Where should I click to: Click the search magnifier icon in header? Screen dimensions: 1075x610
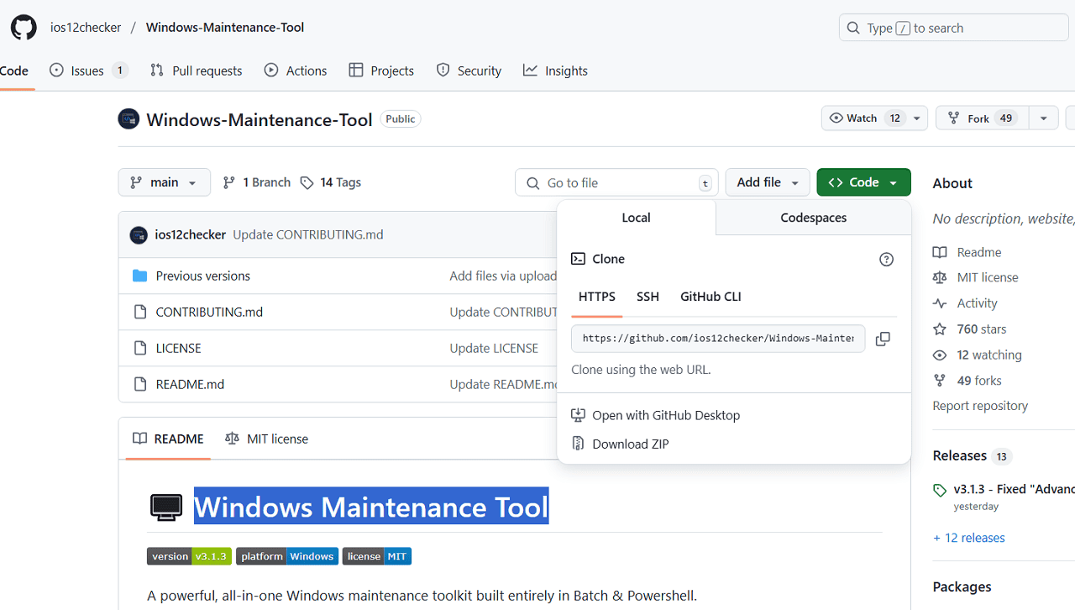point(854,28)
